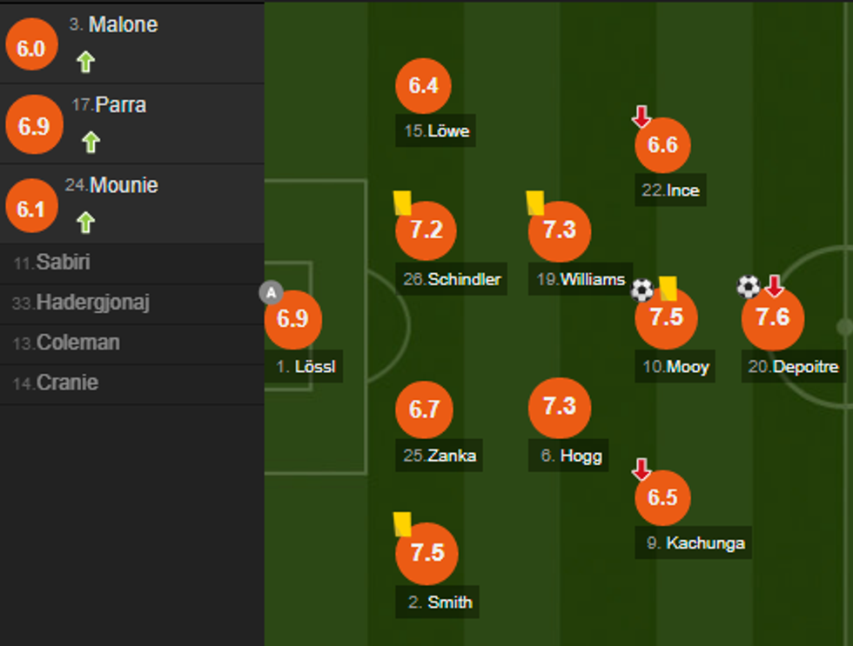Screen dimensions: 853x646
Task: Select Hogg's 7.3 rating bubble
Action: click(561, 408)
